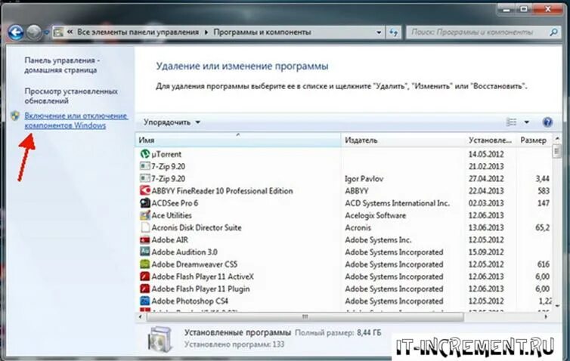
Task: Click the Control Panel icon in address bar
Action: (x=58, y=32)
